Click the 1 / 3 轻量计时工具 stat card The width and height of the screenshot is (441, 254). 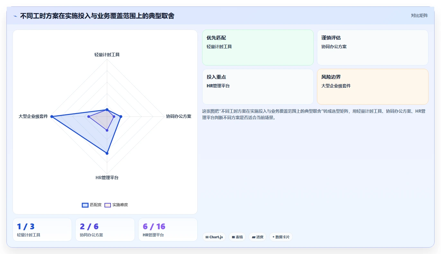(x=42, y=230)
